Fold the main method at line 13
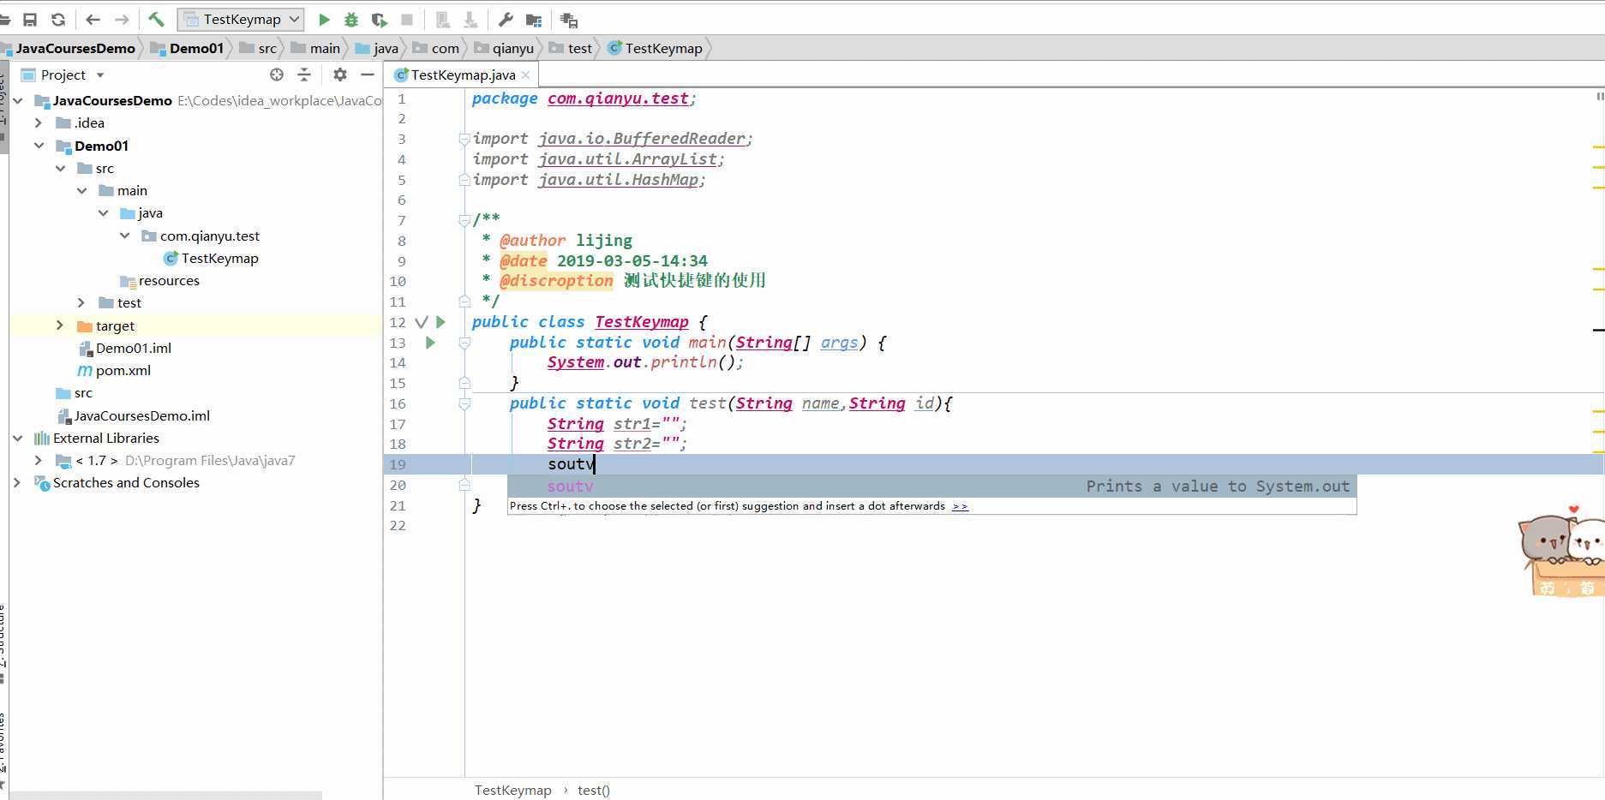 [464, 343]
